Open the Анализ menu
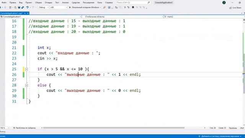The height and width of the screenshot is (138, 245). point(65,3)
